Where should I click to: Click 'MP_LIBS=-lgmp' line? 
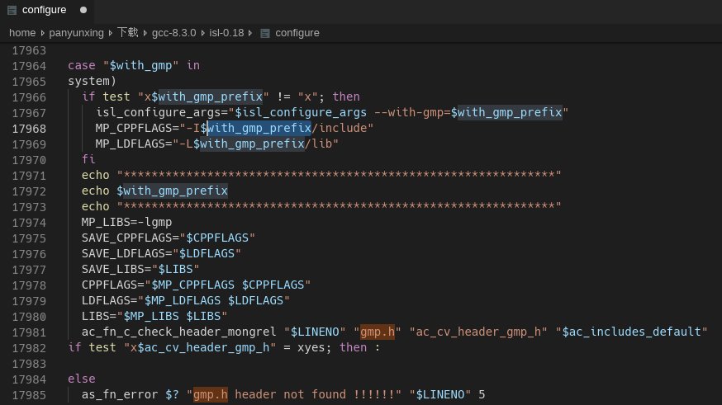(126, 222)
